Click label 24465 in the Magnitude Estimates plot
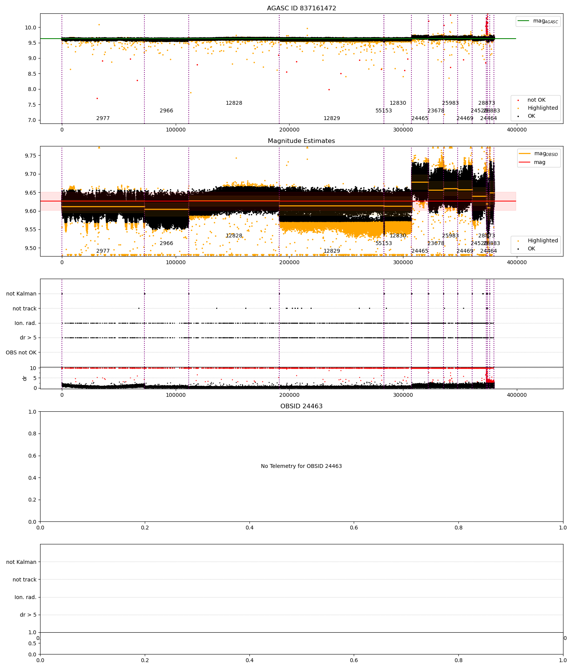 click(420, 251)
